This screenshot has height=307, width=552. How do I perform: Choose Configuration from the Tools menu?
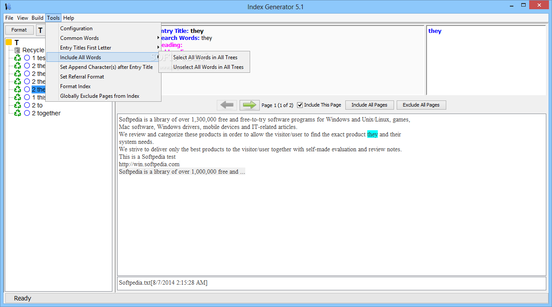pos(103,29)
